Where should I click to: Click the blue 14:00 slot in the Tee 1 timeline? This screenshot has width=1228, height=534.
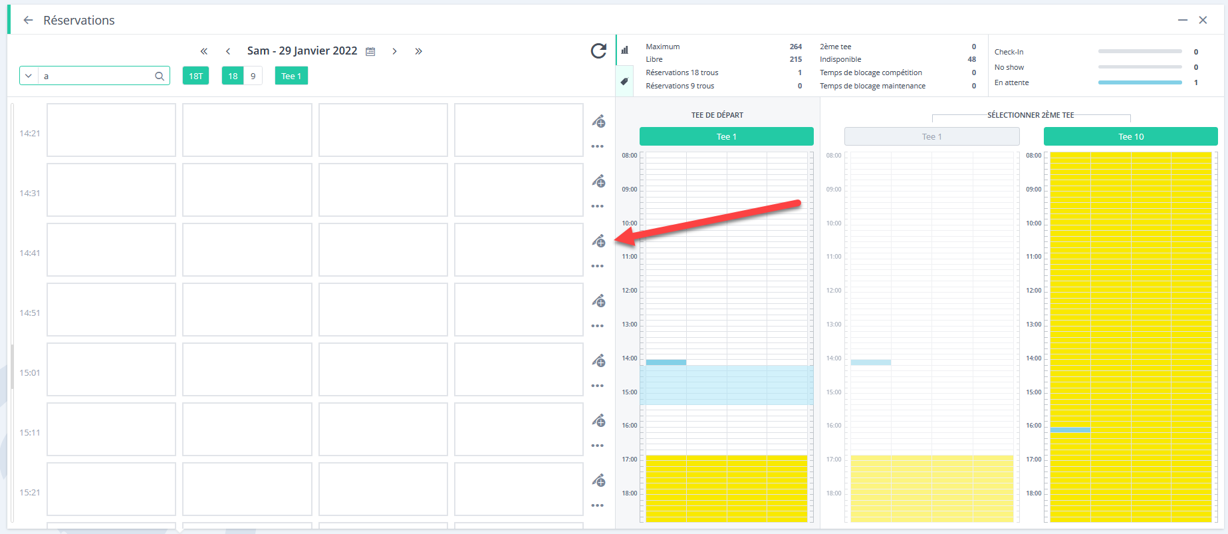666,362
